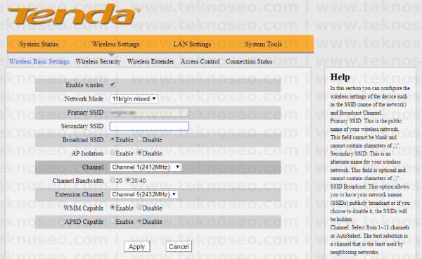The image size is (422, 259).
Task: Switch to the Wireless Security tab
Action: pos(98,62)
